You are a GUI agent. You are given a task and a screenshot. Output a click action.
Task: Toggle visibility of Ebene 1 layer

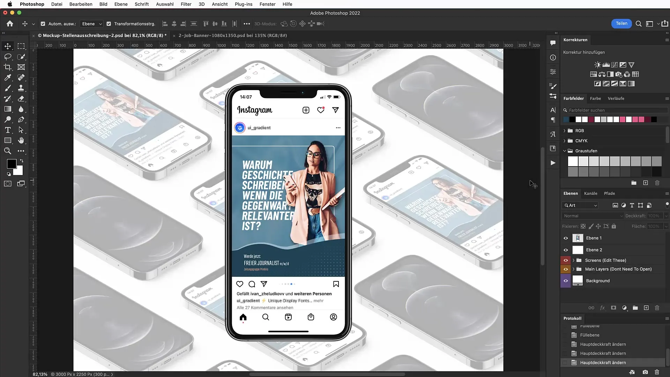point(566,237)
